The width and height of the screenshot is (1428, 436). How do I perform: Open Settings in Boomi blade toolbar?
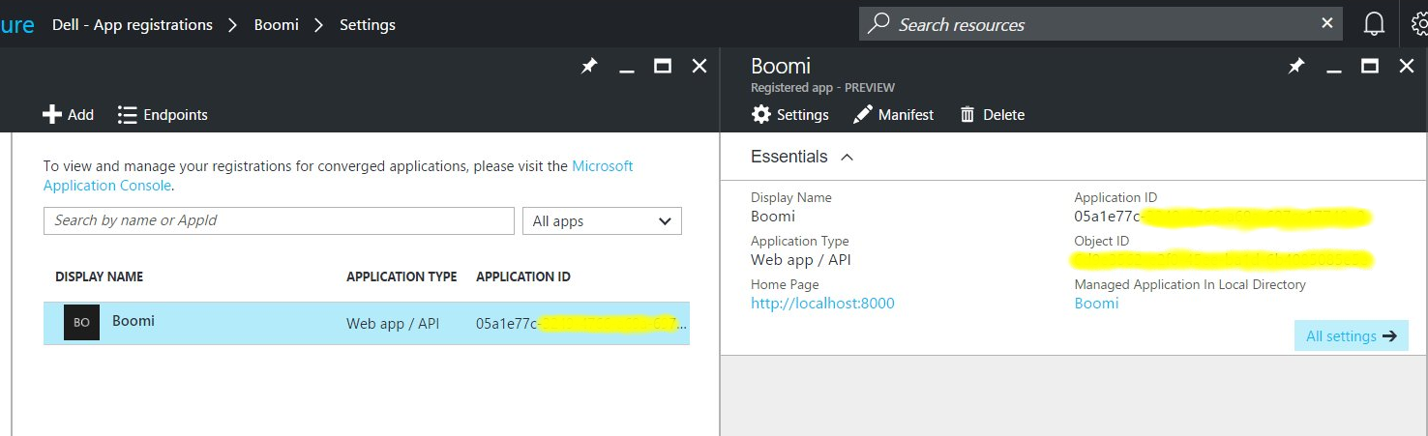point(790,114)
